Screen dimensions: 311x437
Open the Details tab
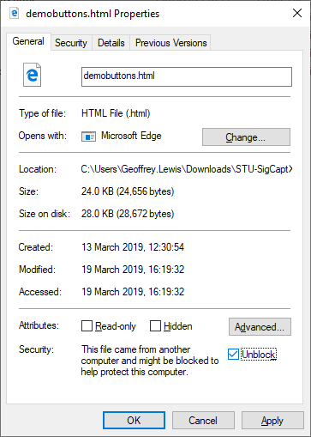(x=111, y=43)
